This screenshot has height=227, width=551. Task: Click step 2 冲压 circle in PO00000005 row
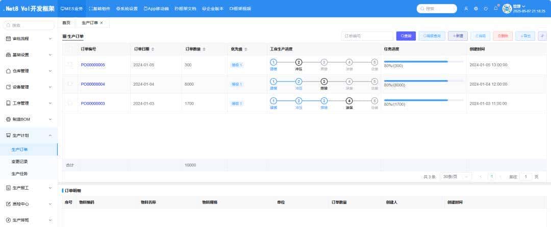point(298,62)
